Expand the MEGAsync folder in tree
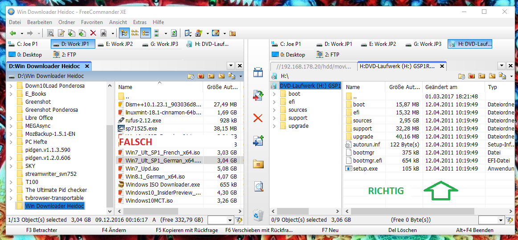518x240 pixels. 11,126
